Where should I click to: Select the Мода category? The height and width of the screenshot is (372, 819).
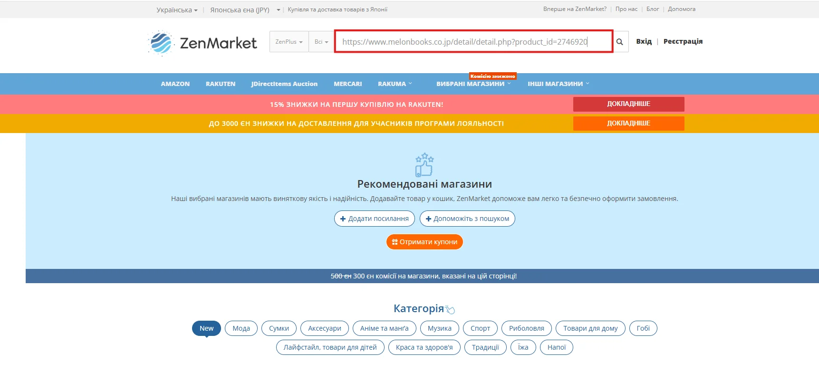coord(241,328)
